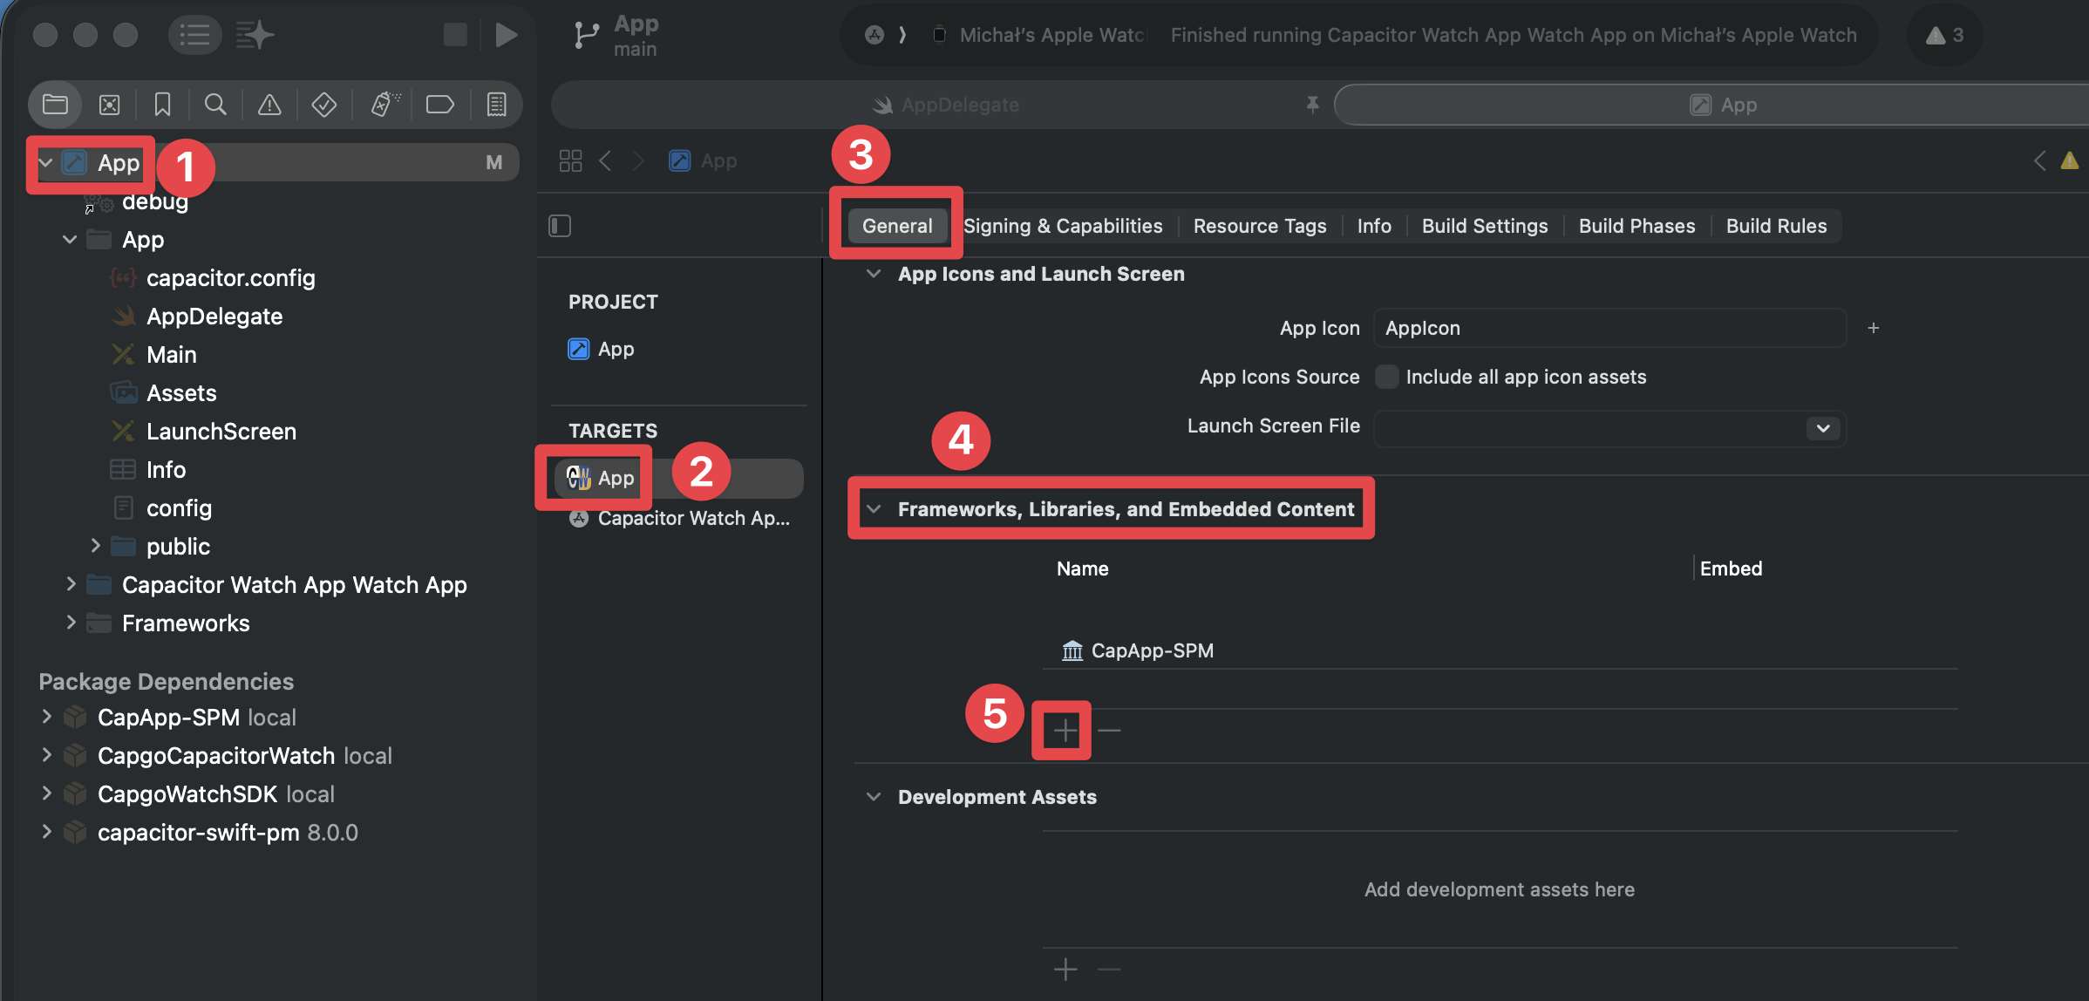Screen dimensions: 2089x1001
Task: Click the warnings badge showing 3
Action: (x=1945, y=35)
